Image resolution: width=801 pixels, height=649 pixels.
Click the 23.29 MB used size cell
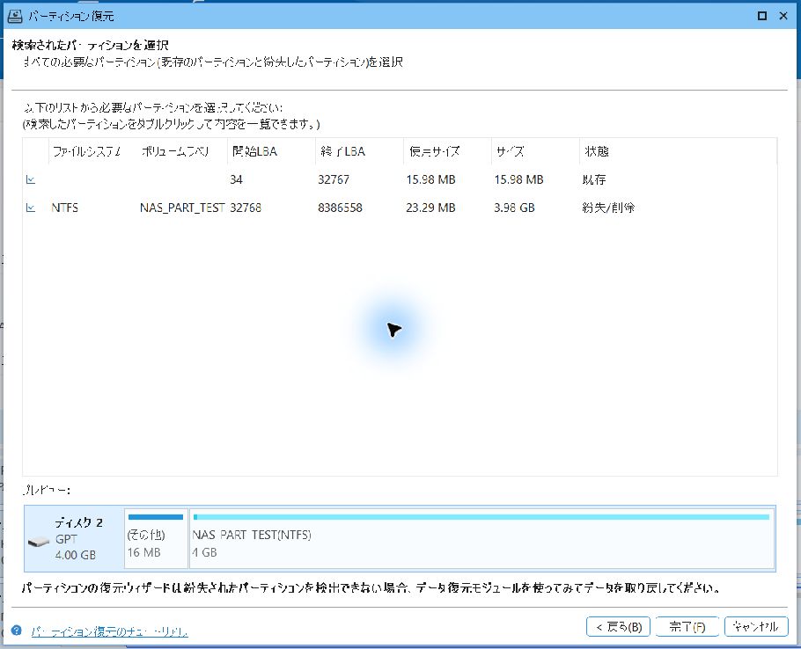tap(430, 208)
